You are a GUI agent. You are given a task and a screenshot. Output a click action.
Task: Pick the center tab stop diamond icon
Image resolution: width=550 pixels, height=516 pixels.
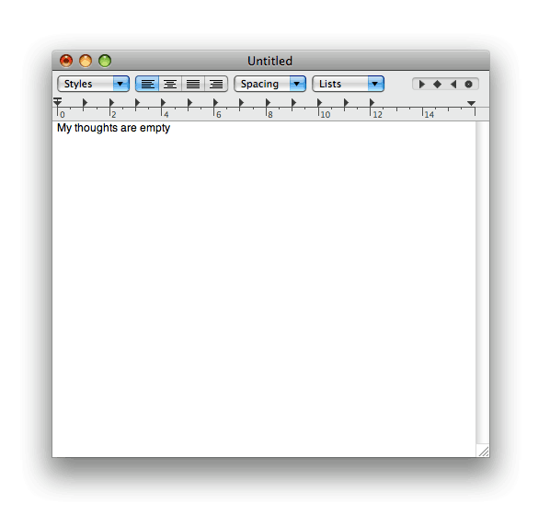pos(438,85)
